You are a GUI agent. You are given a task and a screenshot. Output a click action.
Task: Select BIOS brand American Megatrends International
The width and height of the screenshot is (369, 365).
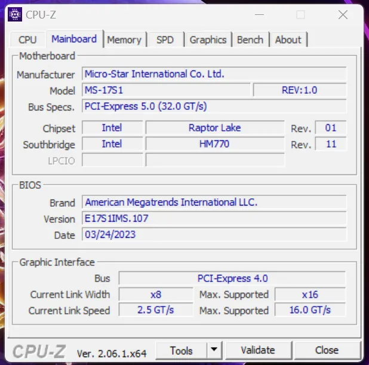(x=214, y=202)
